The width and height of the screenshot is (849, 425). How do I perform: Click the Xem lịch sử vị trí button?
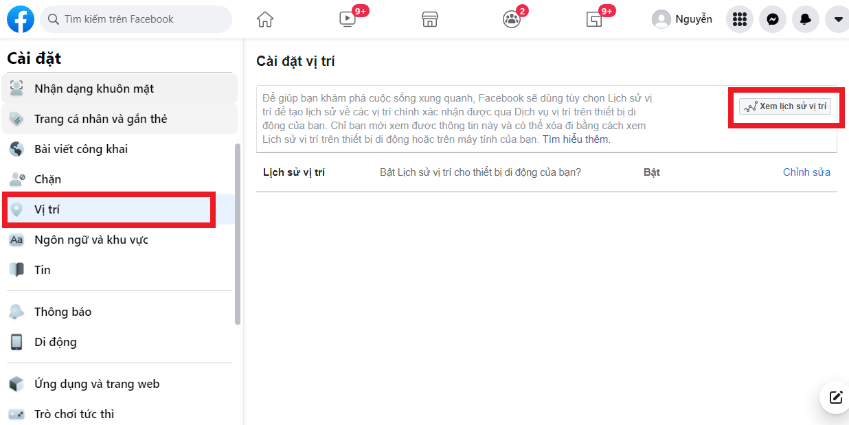point(785,107)
